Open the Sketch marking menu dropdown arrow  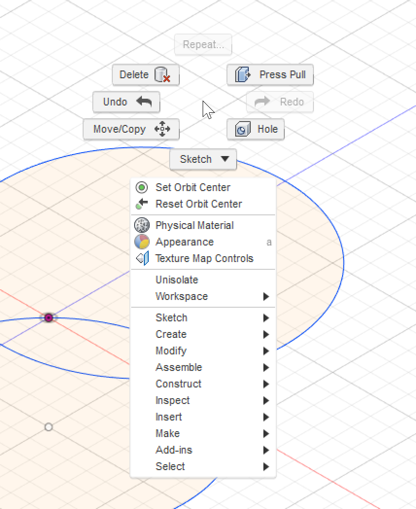(x=225, y=159)
